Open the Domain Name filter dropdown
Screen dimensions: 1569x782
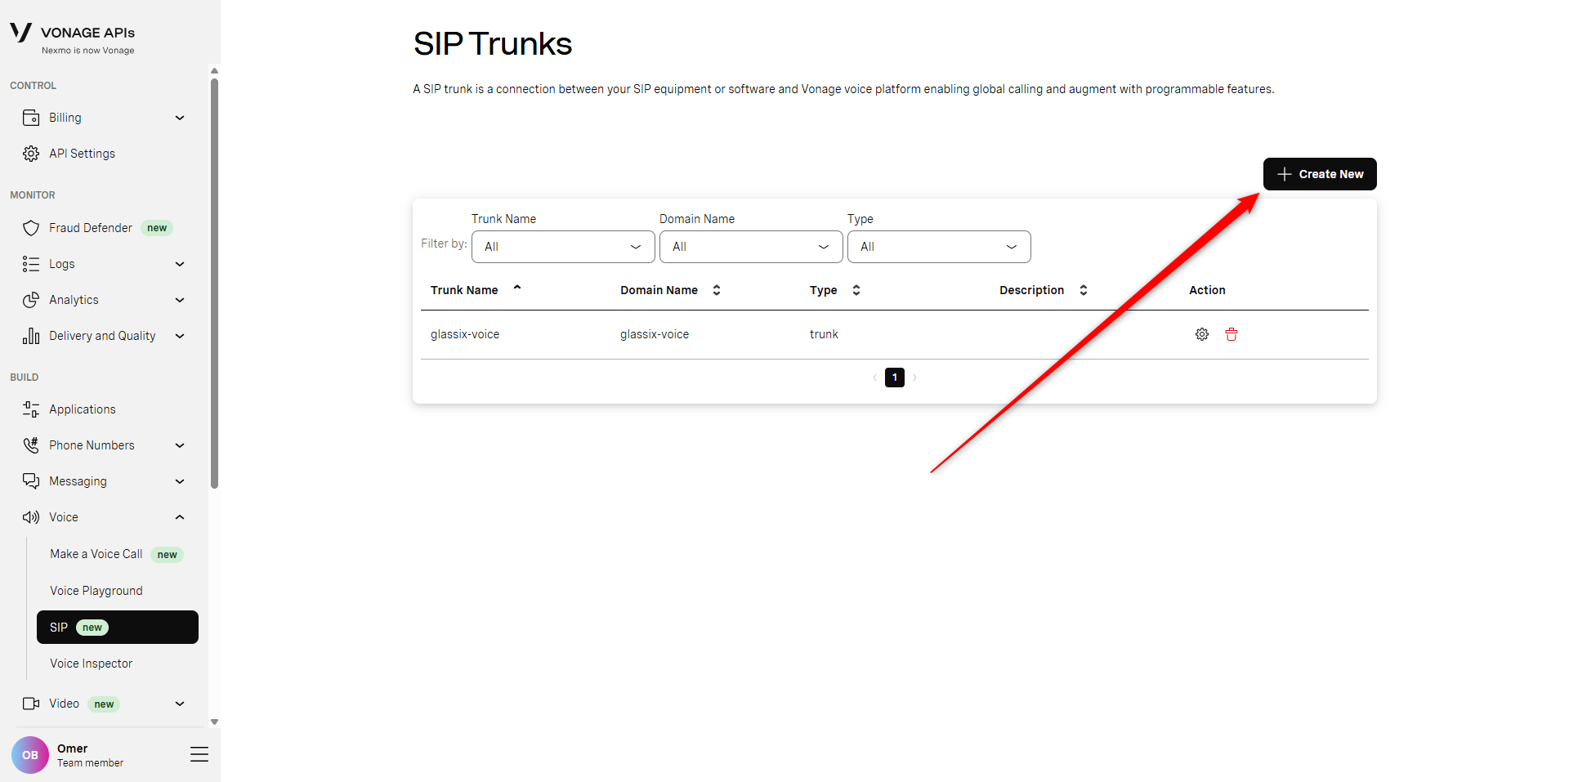(x=751, y=247)
